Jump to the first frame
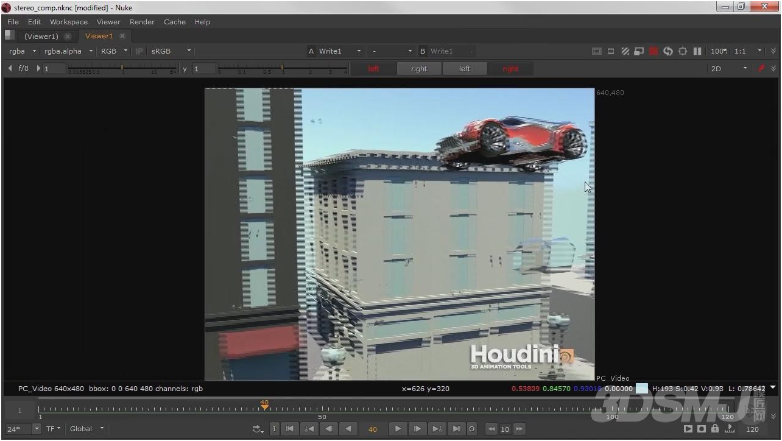Screen dimensions: 782x441 pyautogui.click(x=290, y=429)
